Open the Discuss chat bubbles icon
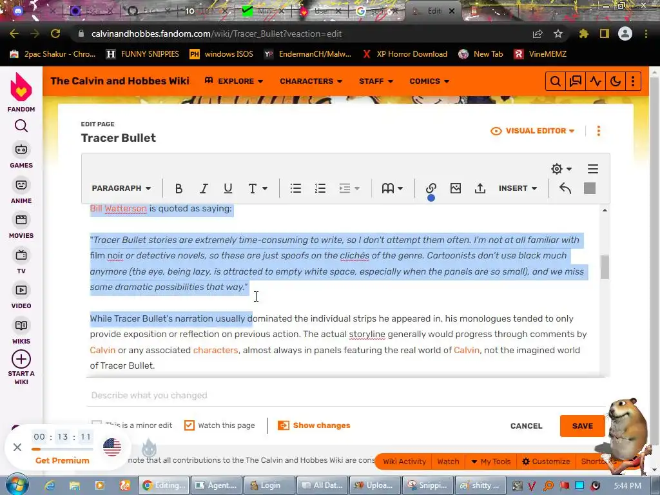Screen dimensions: 660x495 pos(576,81)
